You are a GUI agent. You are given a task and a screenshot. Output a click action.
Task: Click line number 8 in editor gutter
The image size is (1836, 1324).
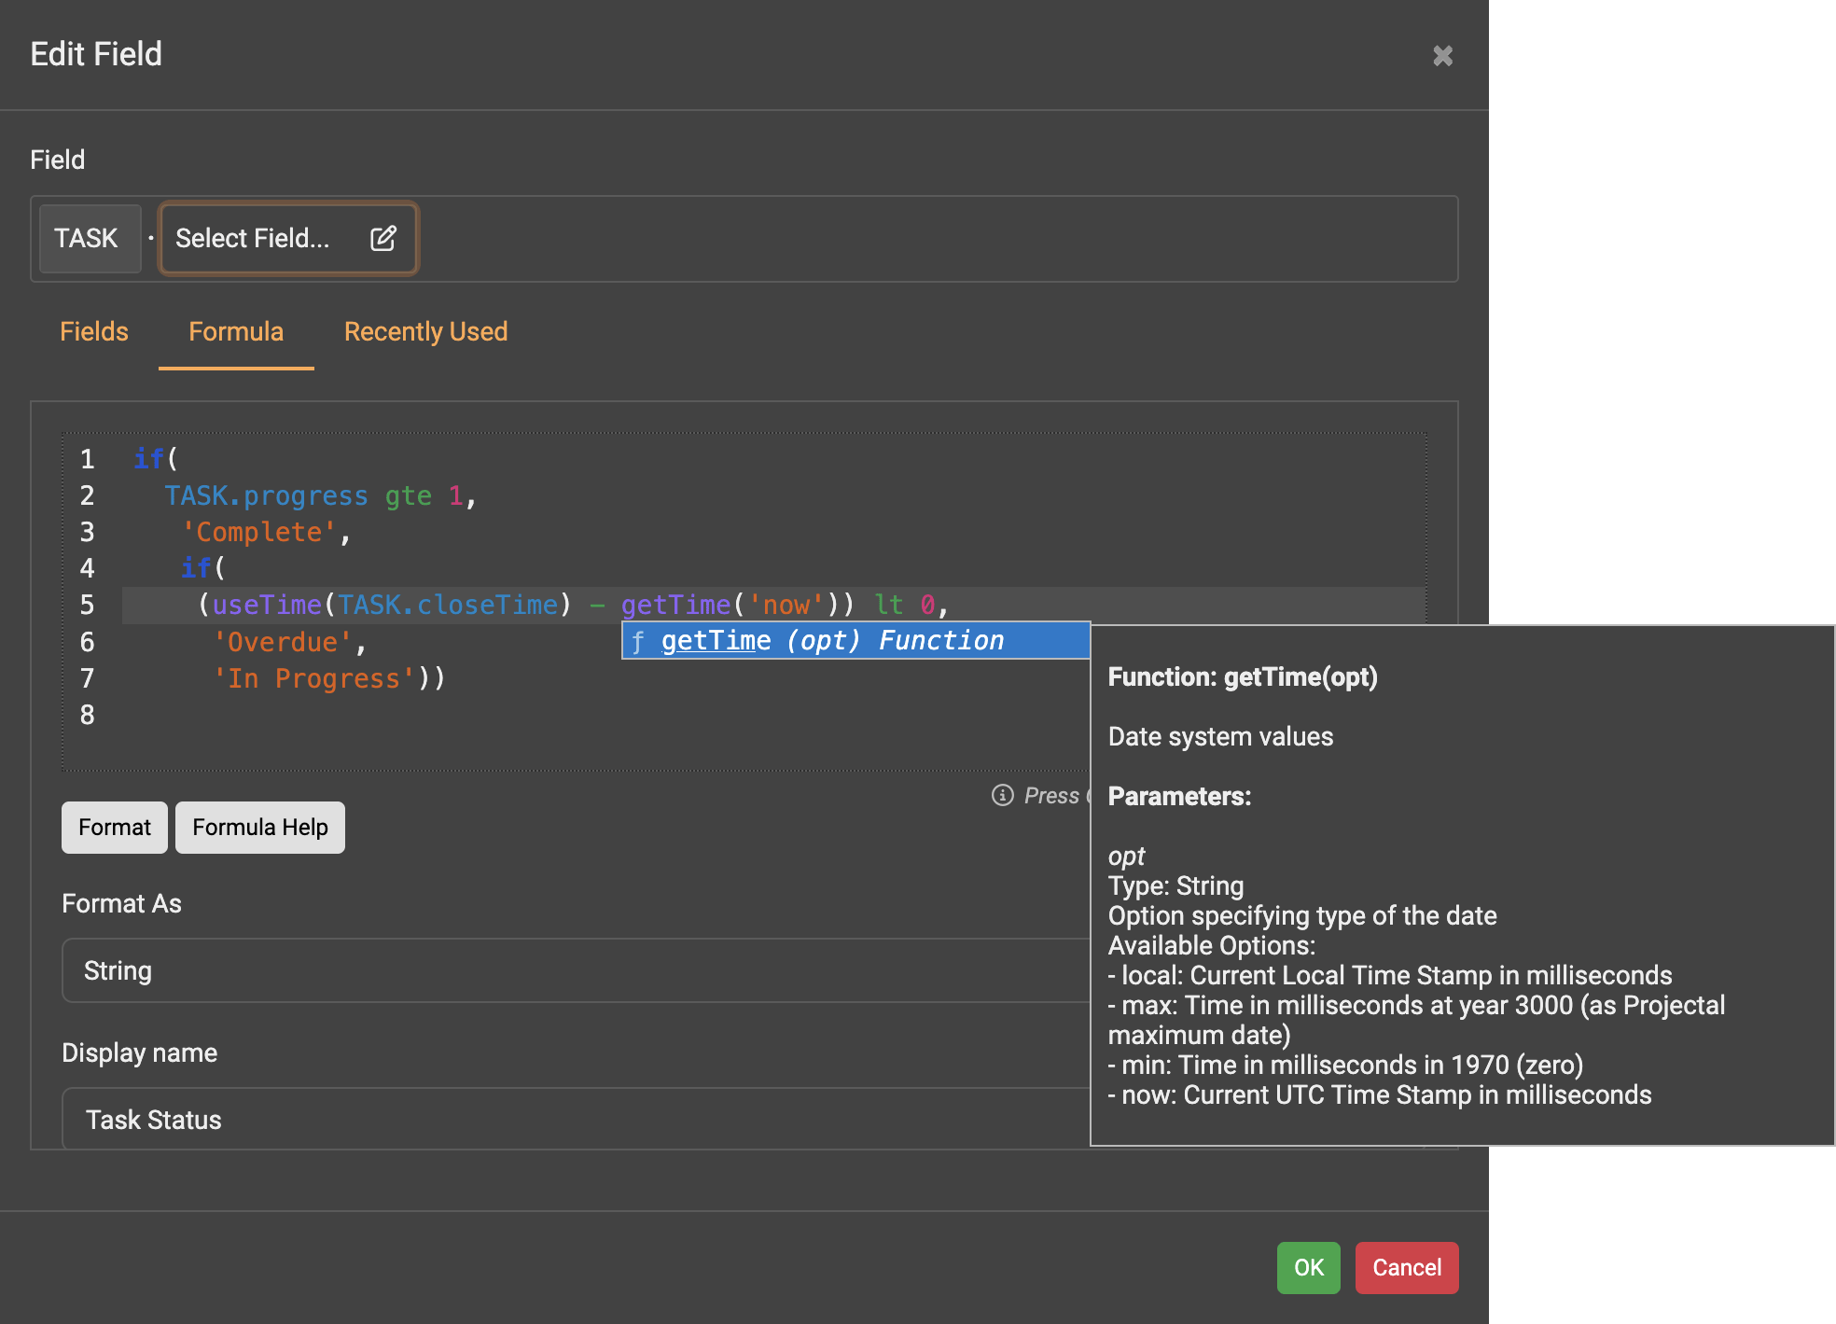coord(87,716)
